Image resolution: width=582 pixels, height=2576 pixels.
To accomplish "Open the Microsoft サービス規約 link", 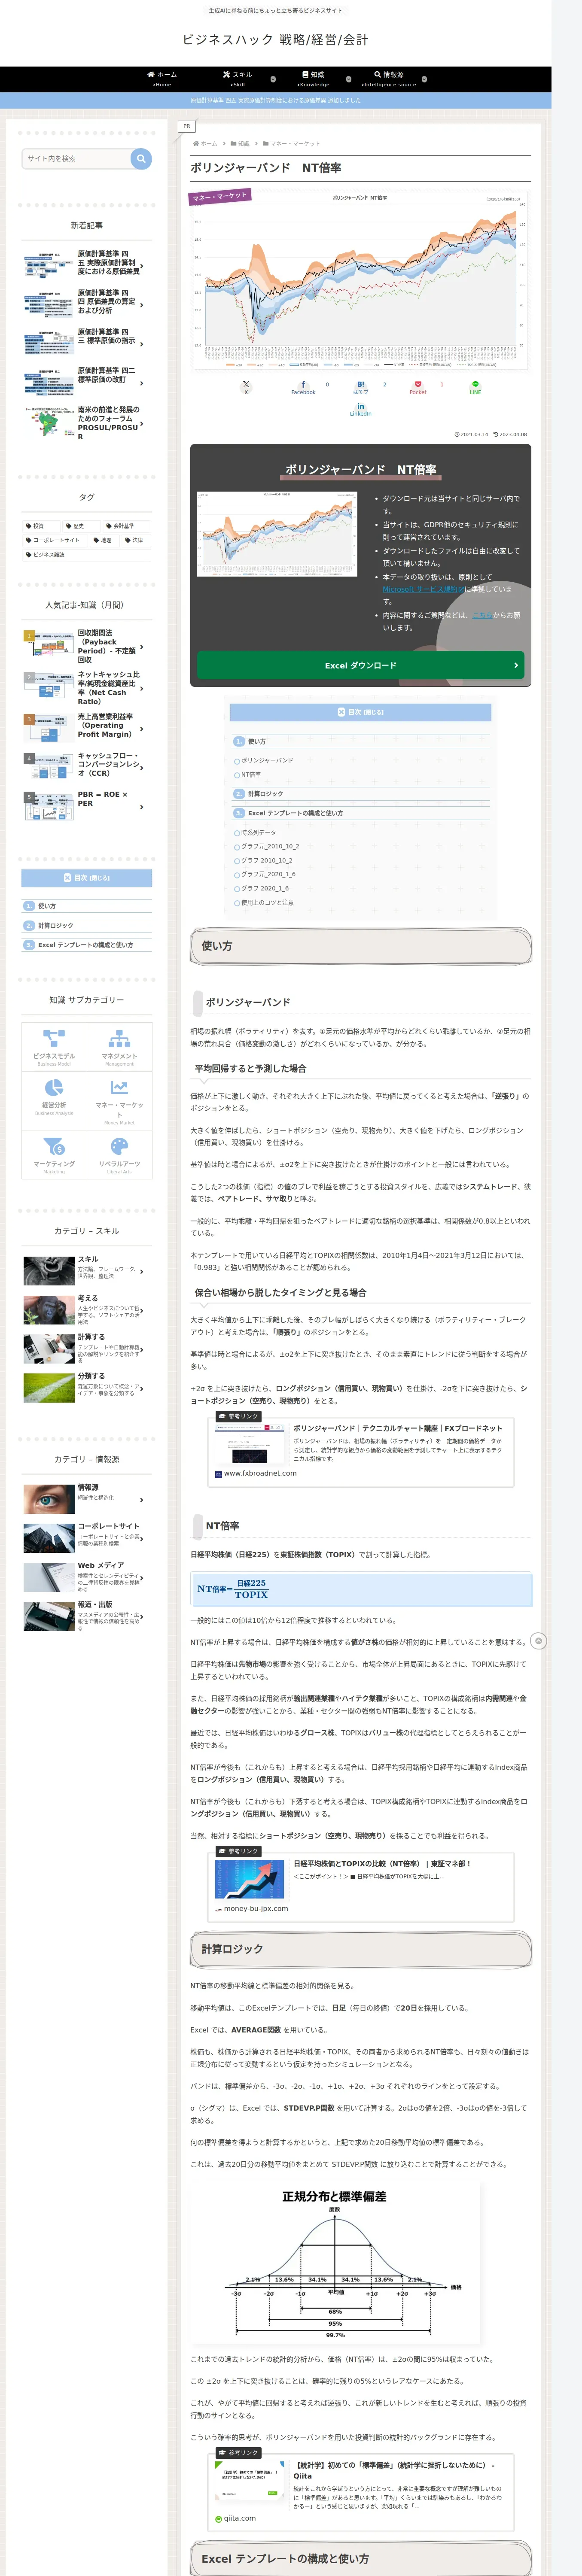I will [x=423, y=589].
